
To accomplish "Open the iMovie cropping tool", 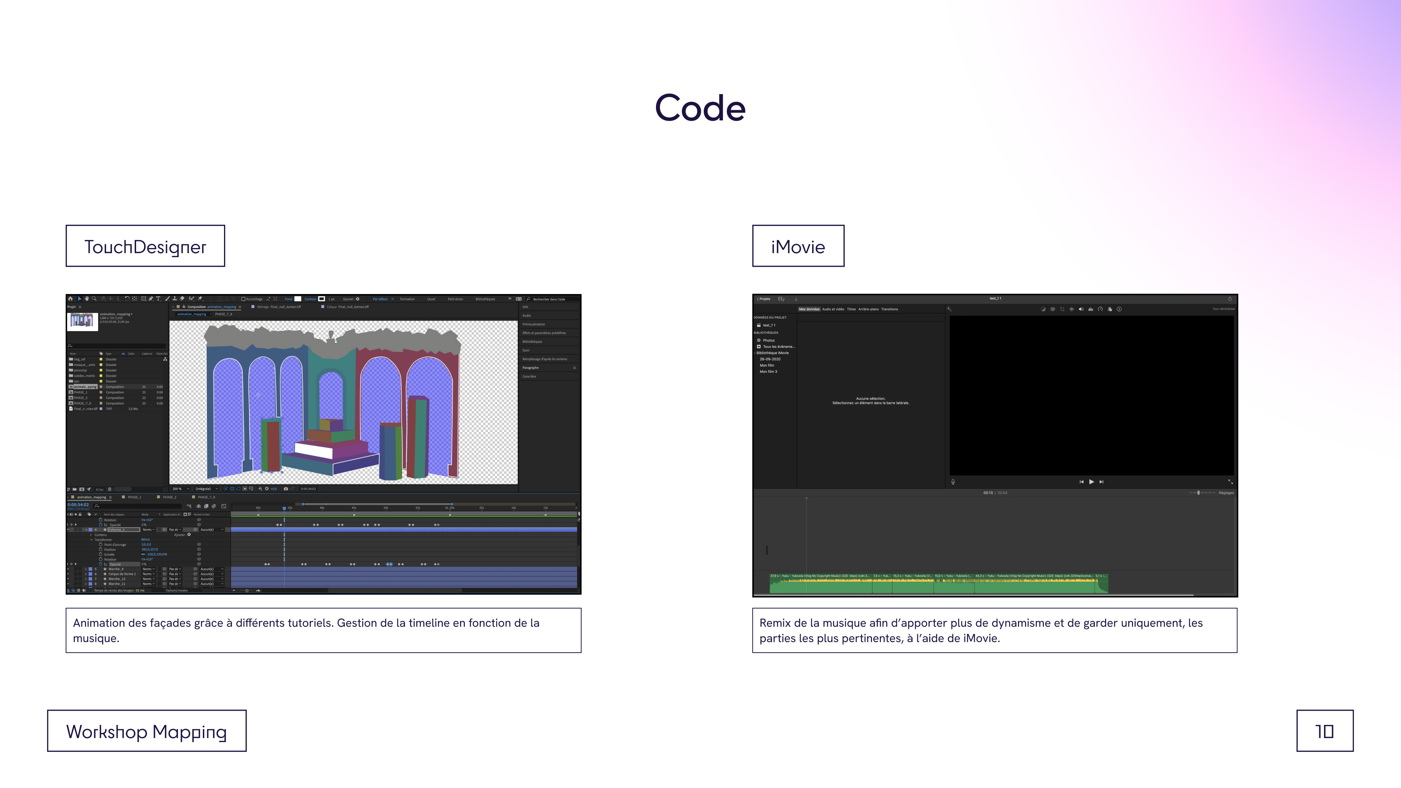I will (x=1062, y=309).
